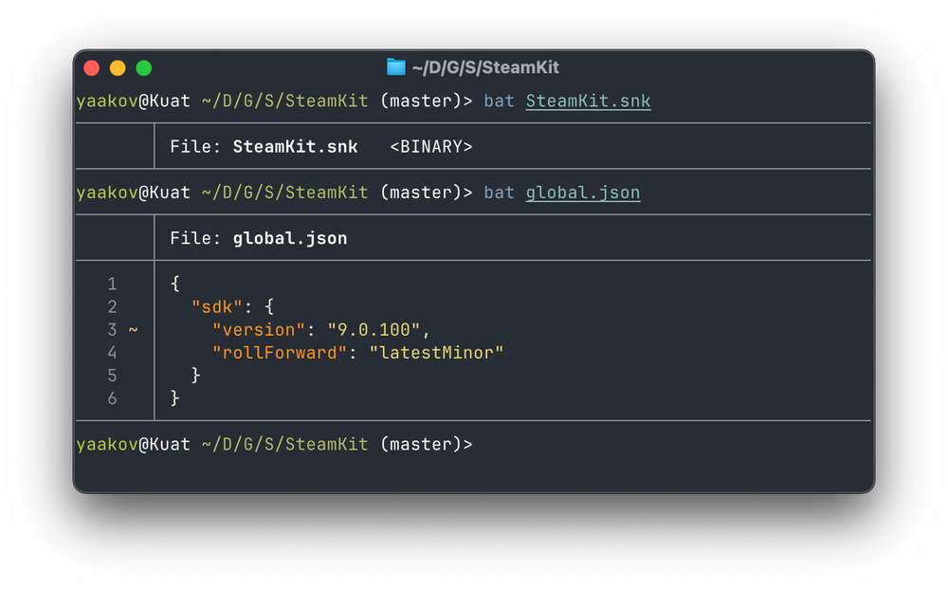Click the "rollForward" key text

click(280, 353)
